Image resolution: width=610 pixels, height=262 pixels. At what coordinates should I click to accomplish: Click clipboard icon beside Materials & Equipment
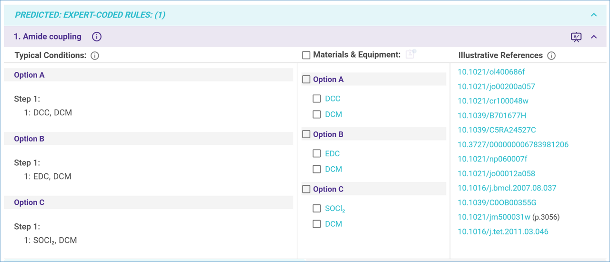[x=410, y=54]
